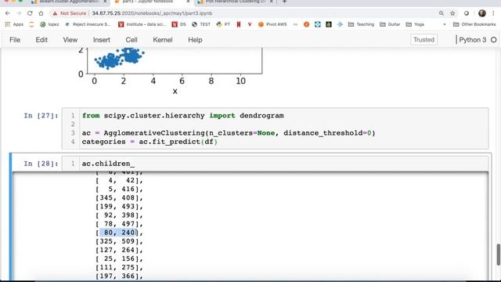Open the File menu
This screenshot has width=501, height=282.
(15, 40)
